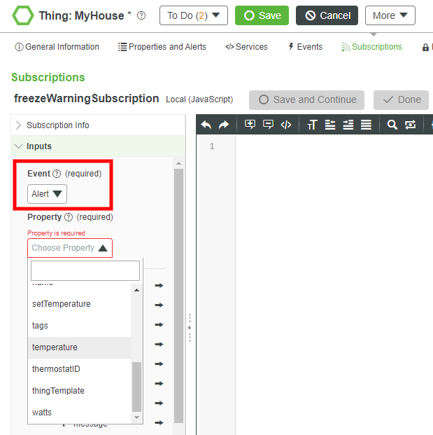433x435 pixels.
Task: Click the add comment editor icon
Action: coord(250,125)
